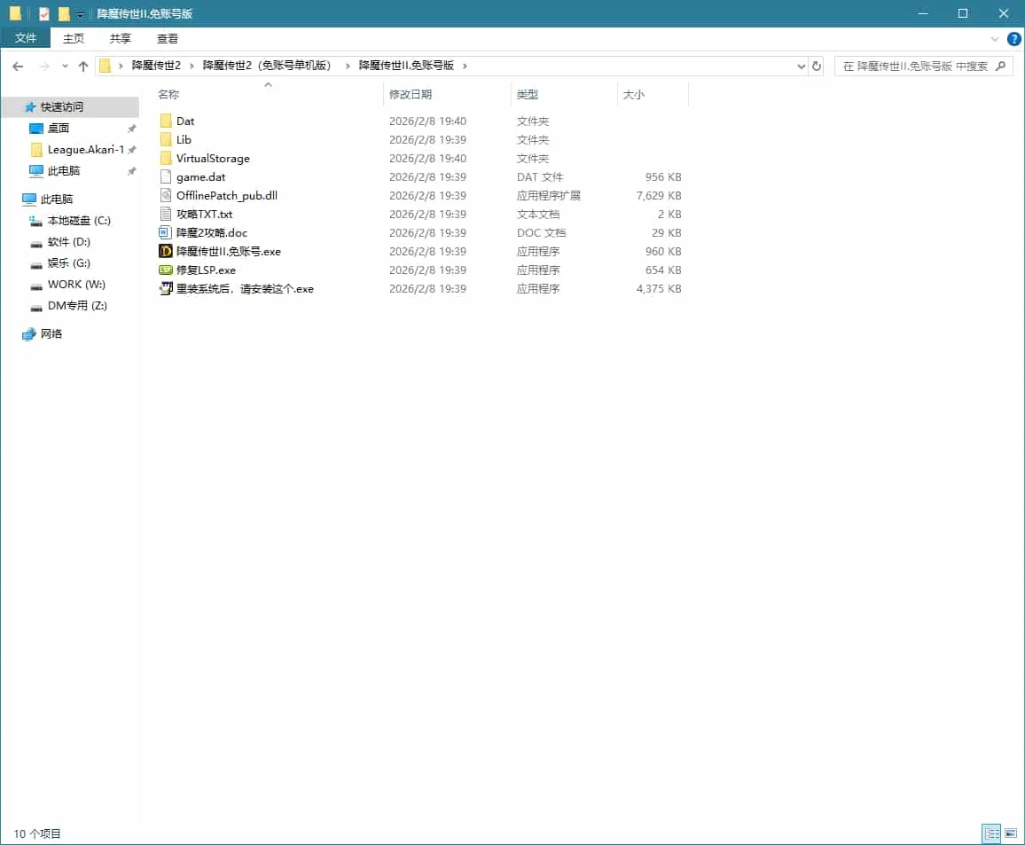The height and width of the screenshot is (845, 1025).
Task: Expand the ribbon with chevron
Action: point(994,38)
